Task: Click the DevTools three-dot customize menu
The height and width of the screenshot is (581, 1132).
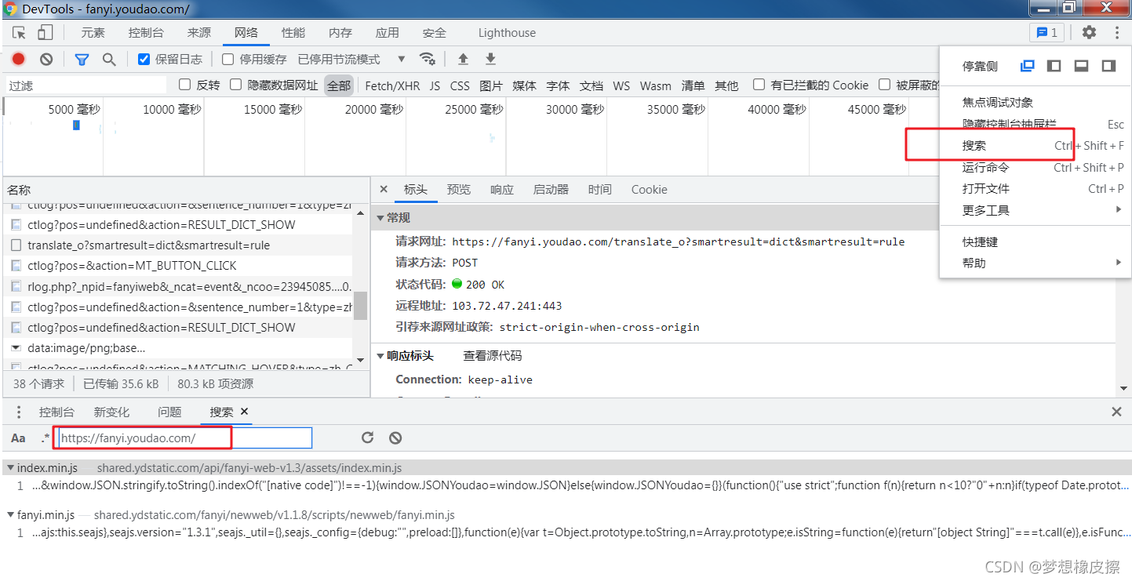Action: pyautogui.click(x=1117, y=32)
